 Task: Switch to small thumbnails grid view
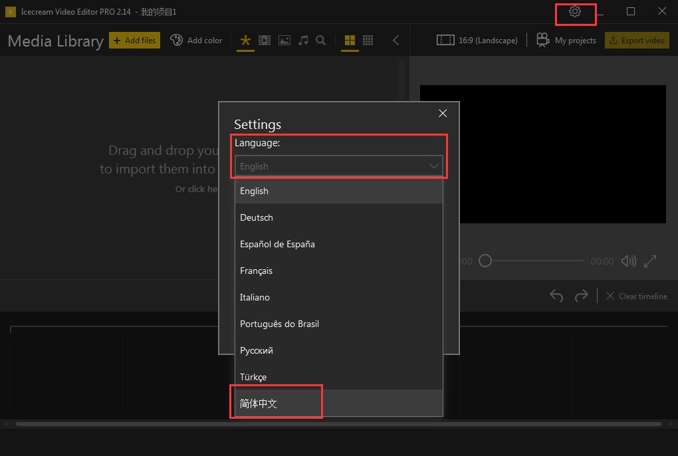coord(368,41)
